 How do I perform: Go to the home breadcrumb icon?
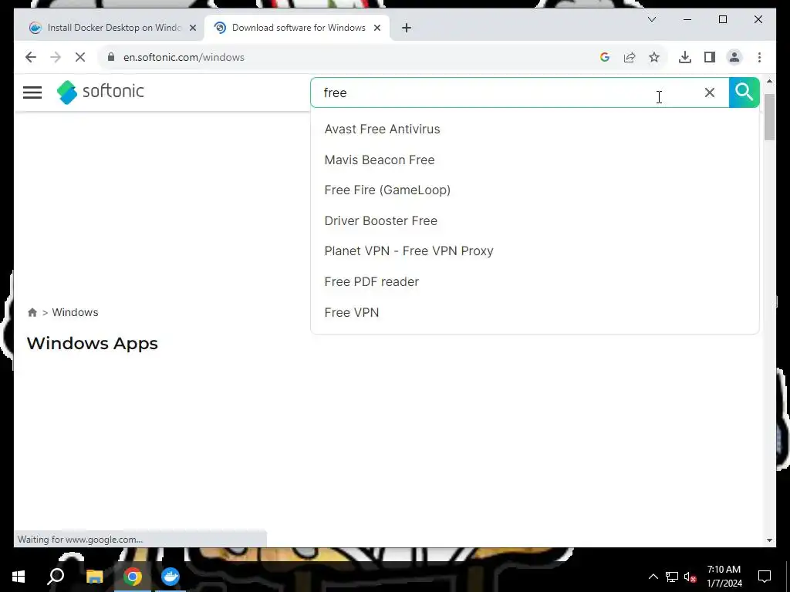32,312
